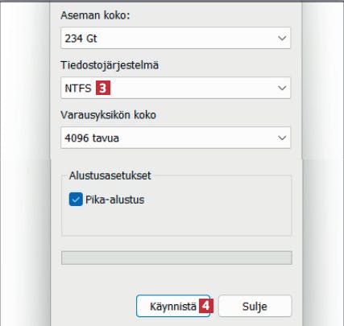Click the blue checkmark box in Alustusasetukset
Image resolution: width=344 pixels, height=326 pixels.
[x=76, y=200]
